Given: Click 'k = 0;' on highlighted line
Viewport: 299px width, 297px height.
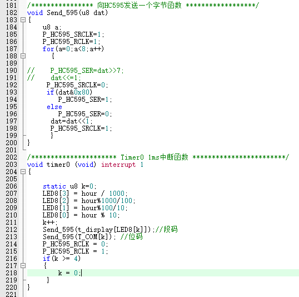Looking at the screenshot, I should [x=69, y=273].
